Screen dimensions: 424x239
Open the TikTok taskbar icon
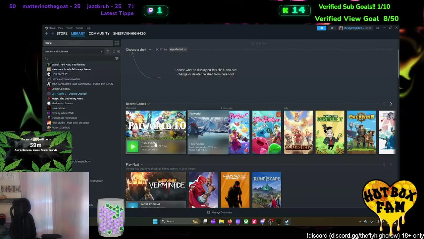tap(254, 221)
